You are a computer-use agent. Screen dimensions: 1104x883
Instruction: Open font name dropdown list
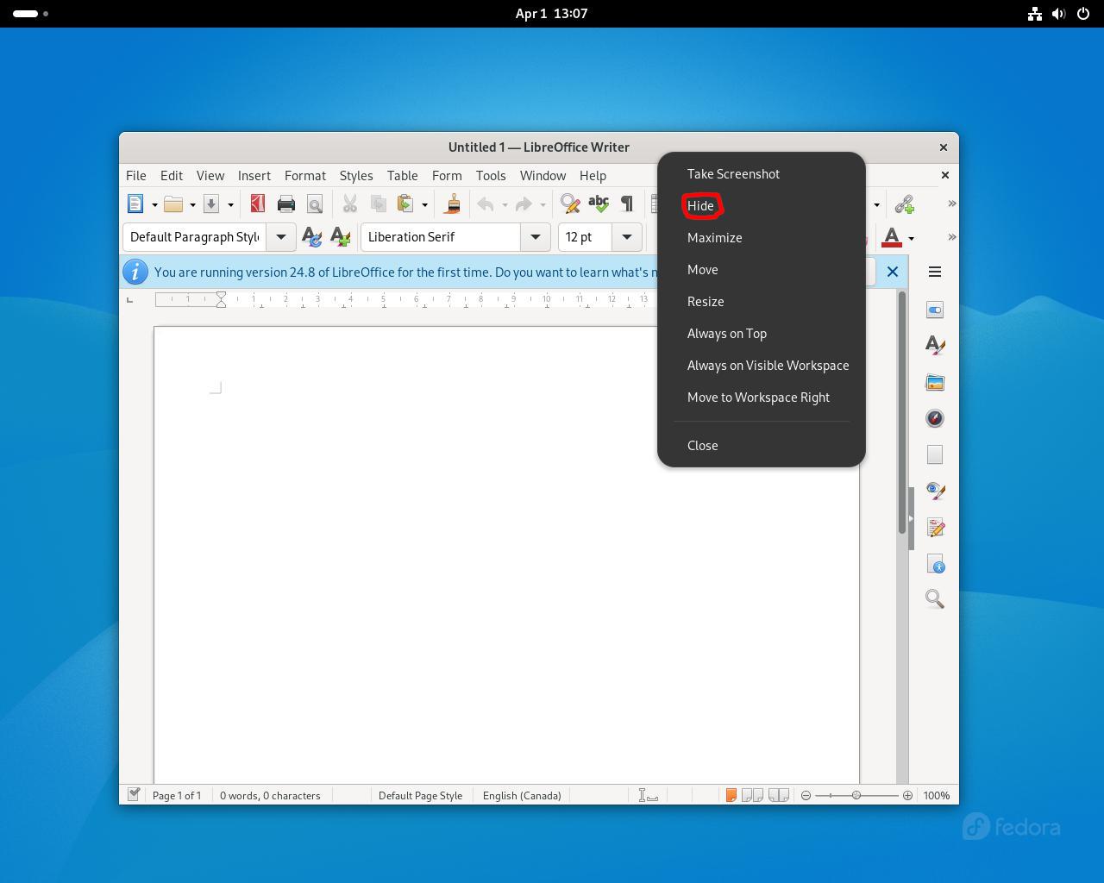(x=536, y=237)
